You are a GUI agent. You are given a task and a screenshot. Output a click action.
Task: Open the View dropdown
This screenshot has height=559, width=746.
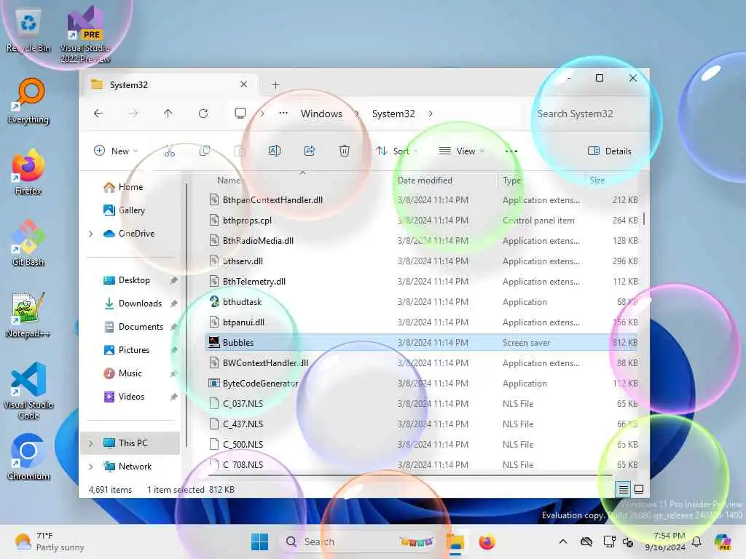coord(461,151)
